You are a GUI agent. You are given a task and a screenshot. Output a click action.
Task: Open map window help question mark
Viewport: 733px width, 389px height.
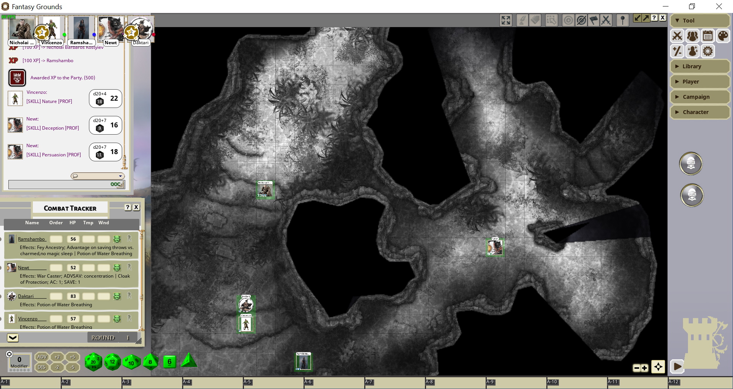(654, 18)
